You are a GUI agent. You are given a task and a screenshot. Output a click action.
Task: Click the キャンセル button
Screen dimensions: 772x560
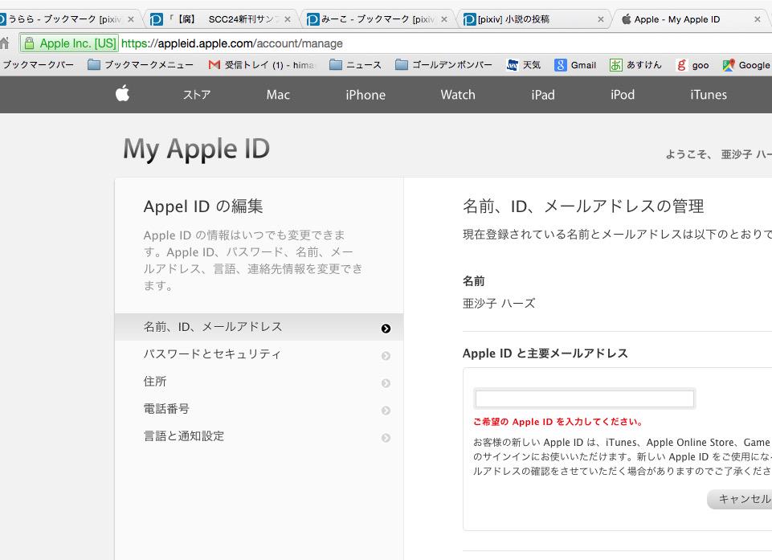pos(741,499)
